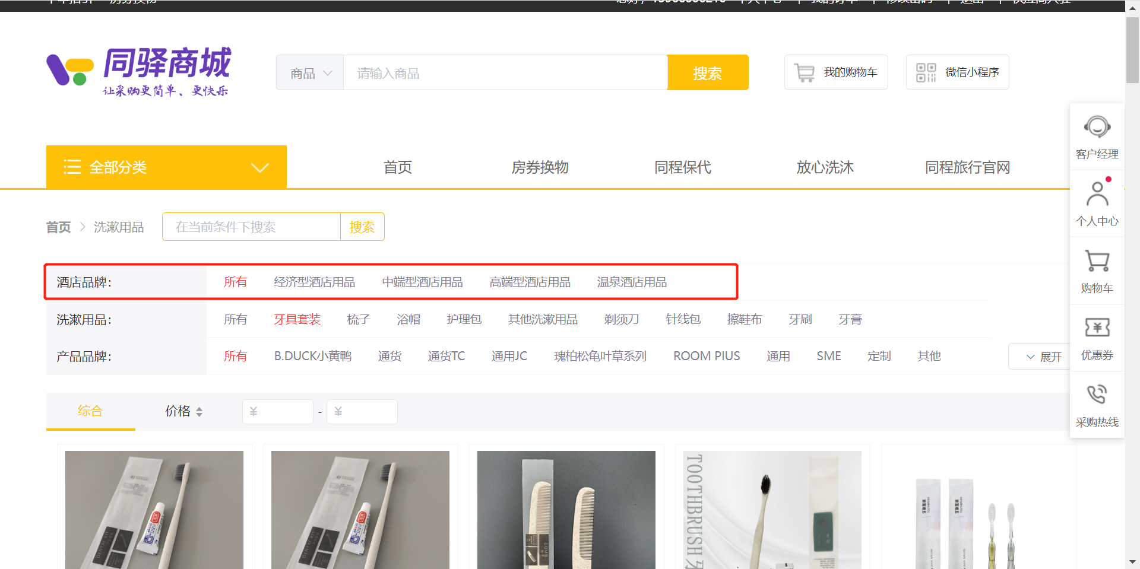Filter by brand 通货TC
This screenshot has height=569, width=1140.
pos(446,357)
